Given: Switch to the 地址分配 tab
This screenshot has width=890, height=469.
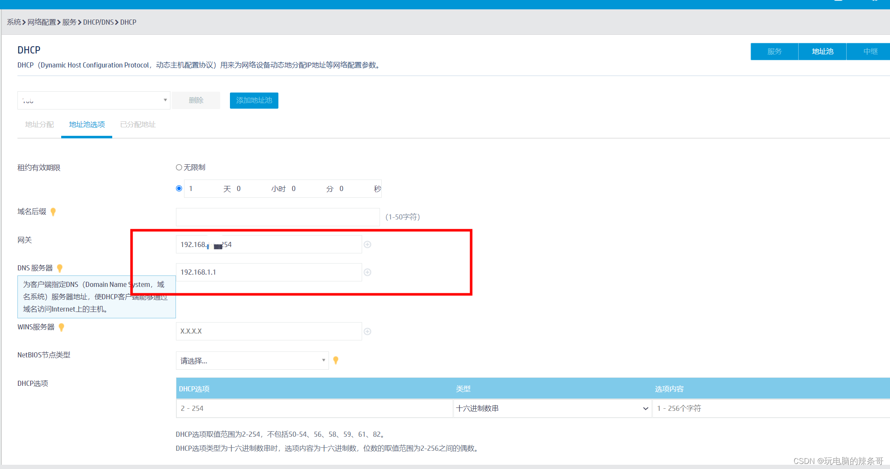Looking at the screenshot, I should point(39,124).
